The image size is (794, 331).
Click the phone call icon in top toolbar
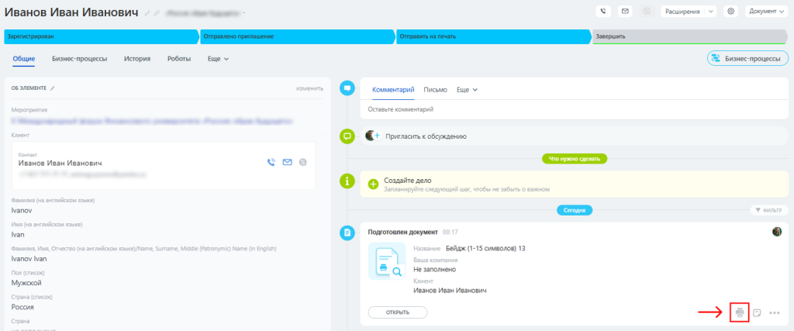point(603,11)
